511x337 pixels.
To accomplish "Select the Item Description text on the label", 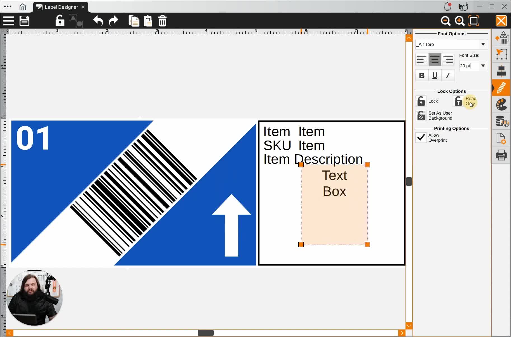I will tap(313, 159).
